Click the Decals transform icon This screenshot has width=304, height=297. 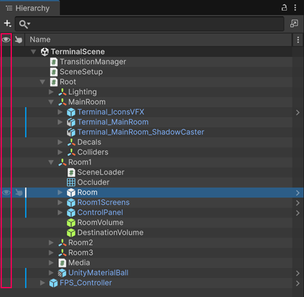pos(71,142)
